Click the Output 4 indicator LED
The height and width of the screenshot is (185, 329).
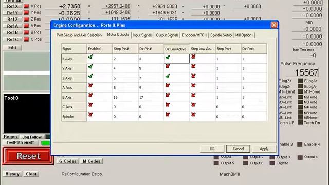(300, 157)
